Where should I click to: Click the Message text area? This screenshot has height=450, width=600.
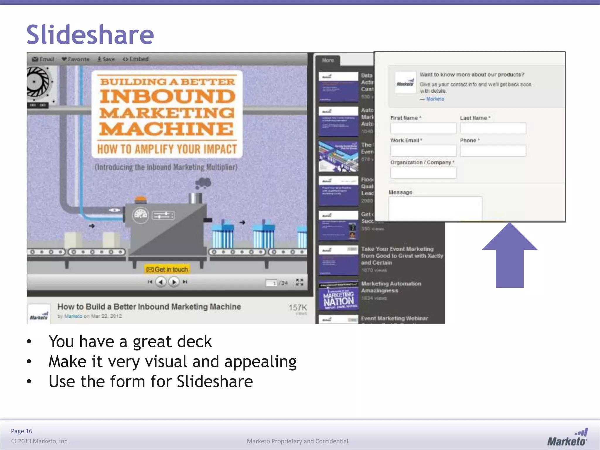(435, 209)
